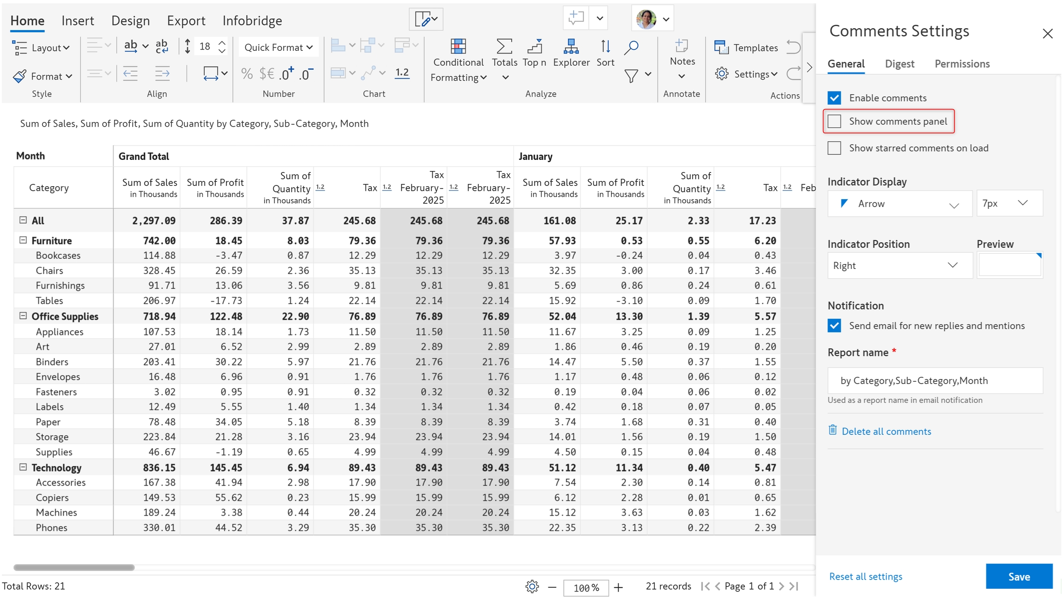The image size is (1064, 598).
Task: Open the Arrow indicator display dropdown
Action: [x=899, y=204]
